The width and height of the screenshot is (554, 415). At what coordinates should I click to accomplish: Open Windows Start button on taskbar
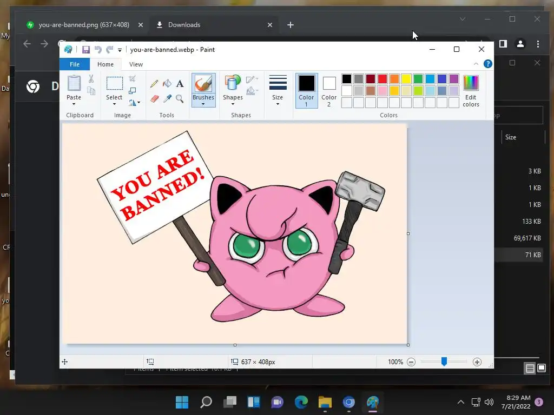coord(182,402)
